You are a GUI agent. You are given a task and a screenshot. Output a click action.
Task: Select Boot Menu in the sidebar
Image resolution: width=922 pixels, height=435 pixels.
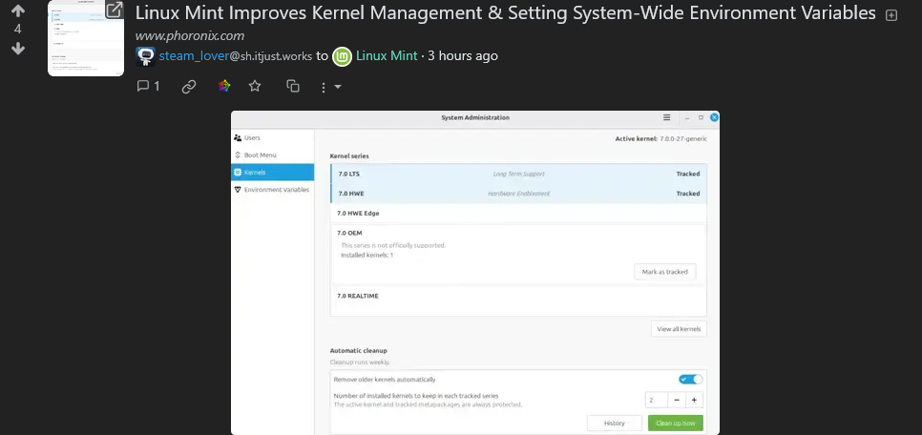(x=273, y=155)
